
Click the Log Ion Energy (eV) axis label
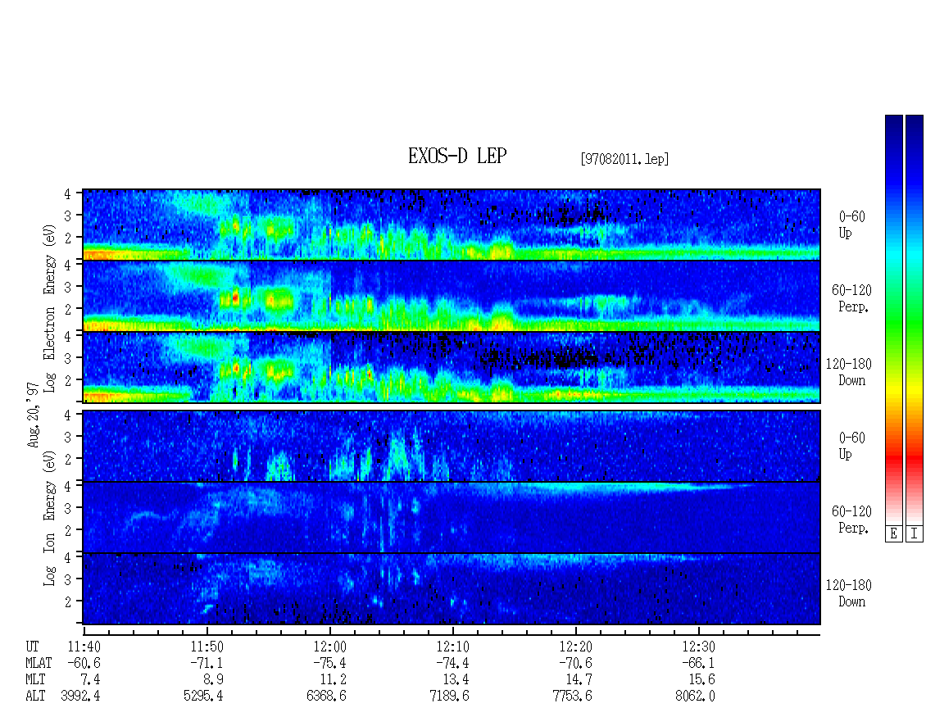pyautogui.click(x=49, y=518)
